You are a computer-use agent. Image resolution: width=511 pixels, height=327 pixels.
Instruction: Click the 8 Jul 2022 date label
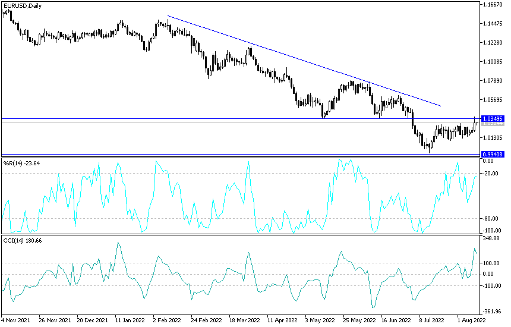(x=431, y=320)
